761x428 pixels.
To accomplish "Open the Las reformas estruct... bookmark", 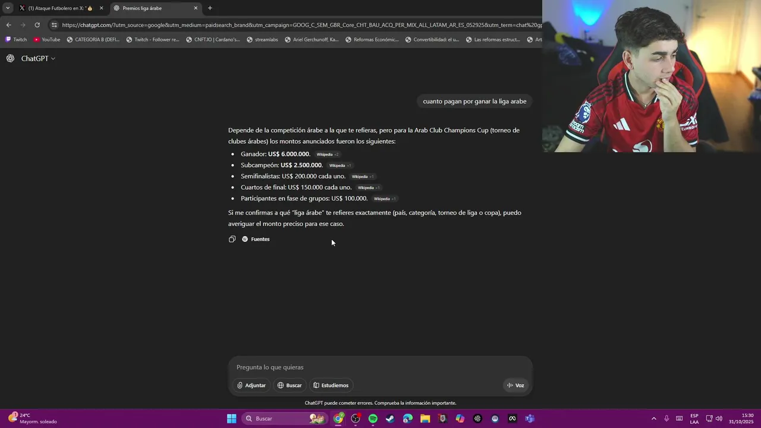I will coord(493,40).
